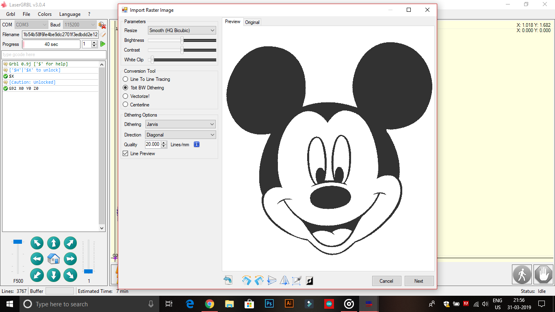Disable the Line Preview checkbox
The height and width of the screenshot is (312, 555).
click(x=126, y=154)
